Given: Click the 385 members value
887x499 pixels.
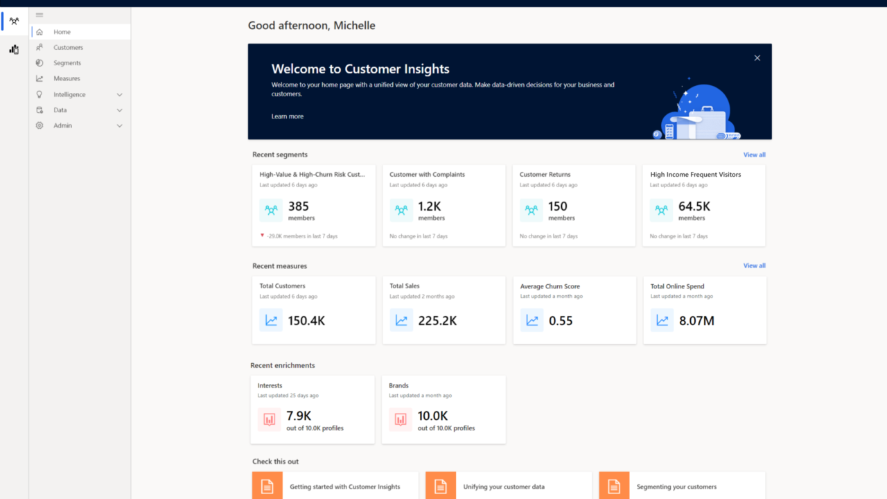Looking at the screenshot, I should click(x=299, y=206).
